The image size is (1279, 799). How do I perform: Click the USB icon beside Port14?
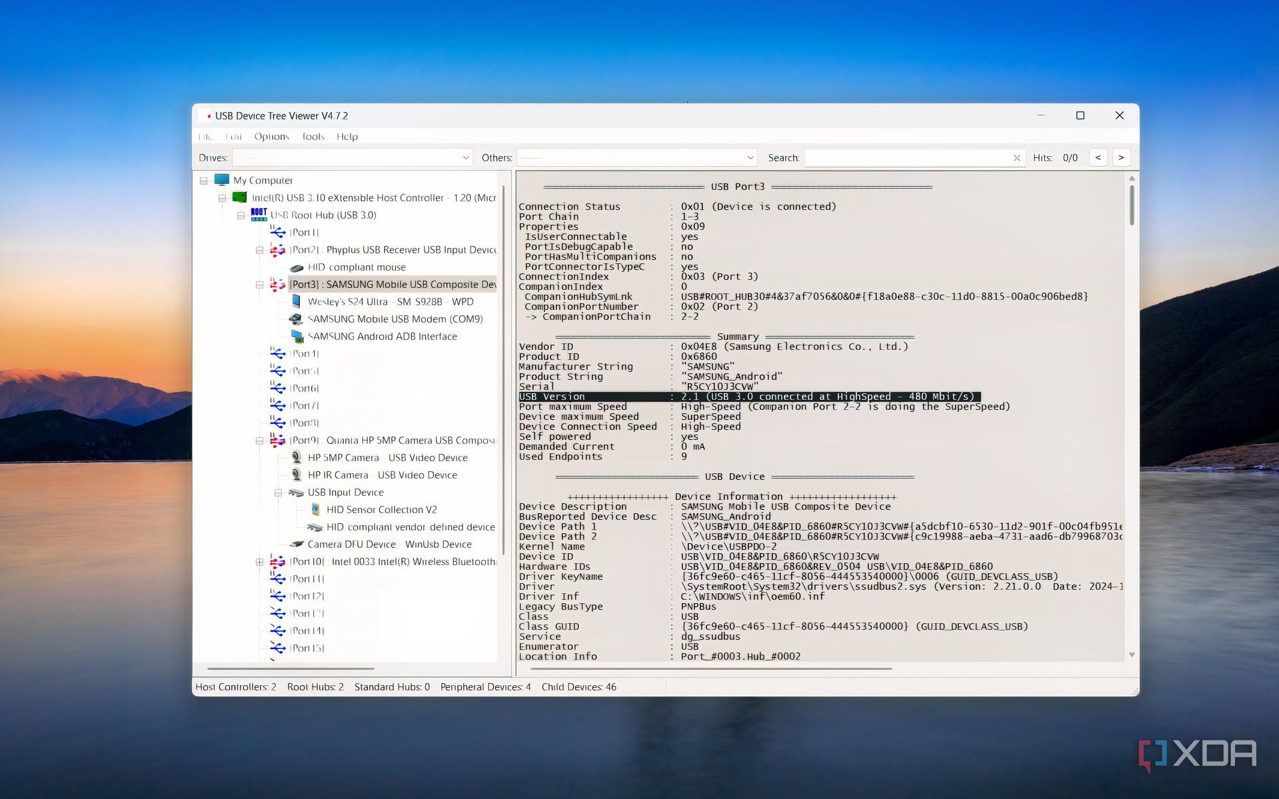pyautogui.click(x=278, y=630)
